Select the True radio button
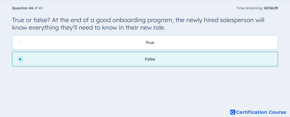Image resolution: width=290 pixels, height=117 pixels. tap(20, 43)
